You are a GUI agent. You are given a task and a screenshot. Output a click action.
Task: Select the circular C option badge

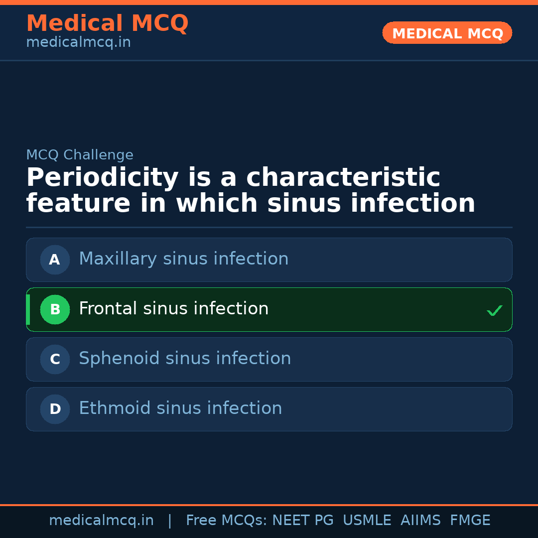click(55, 359)
